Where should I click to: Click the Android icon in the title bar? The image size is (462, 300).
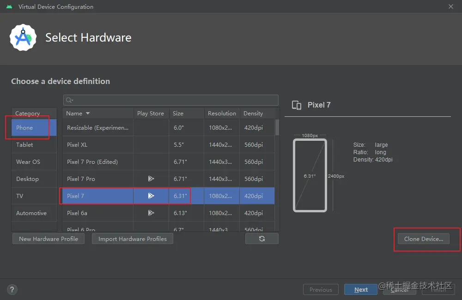[9, 6]
